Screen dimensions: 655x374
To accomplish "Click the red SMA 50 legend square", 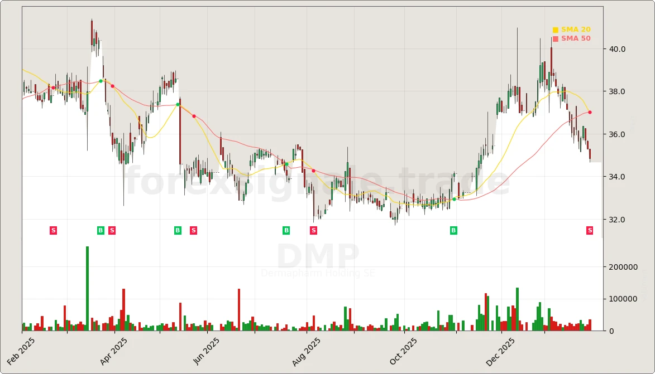I will tap(555, 38).
